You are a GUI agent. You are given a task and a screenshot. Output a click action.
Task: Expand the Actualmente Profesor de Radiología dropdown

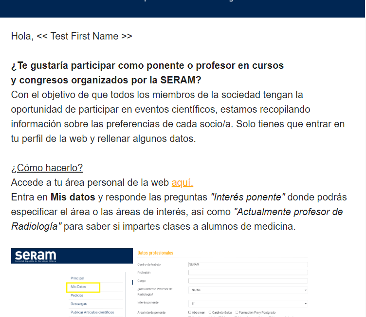tap(248, 290)
